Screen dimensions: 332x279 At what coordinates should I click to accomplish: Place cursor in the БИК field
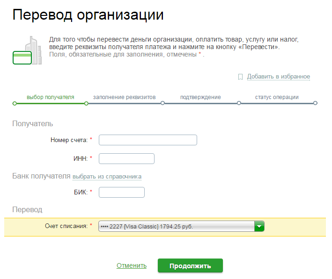pos(122,192)
